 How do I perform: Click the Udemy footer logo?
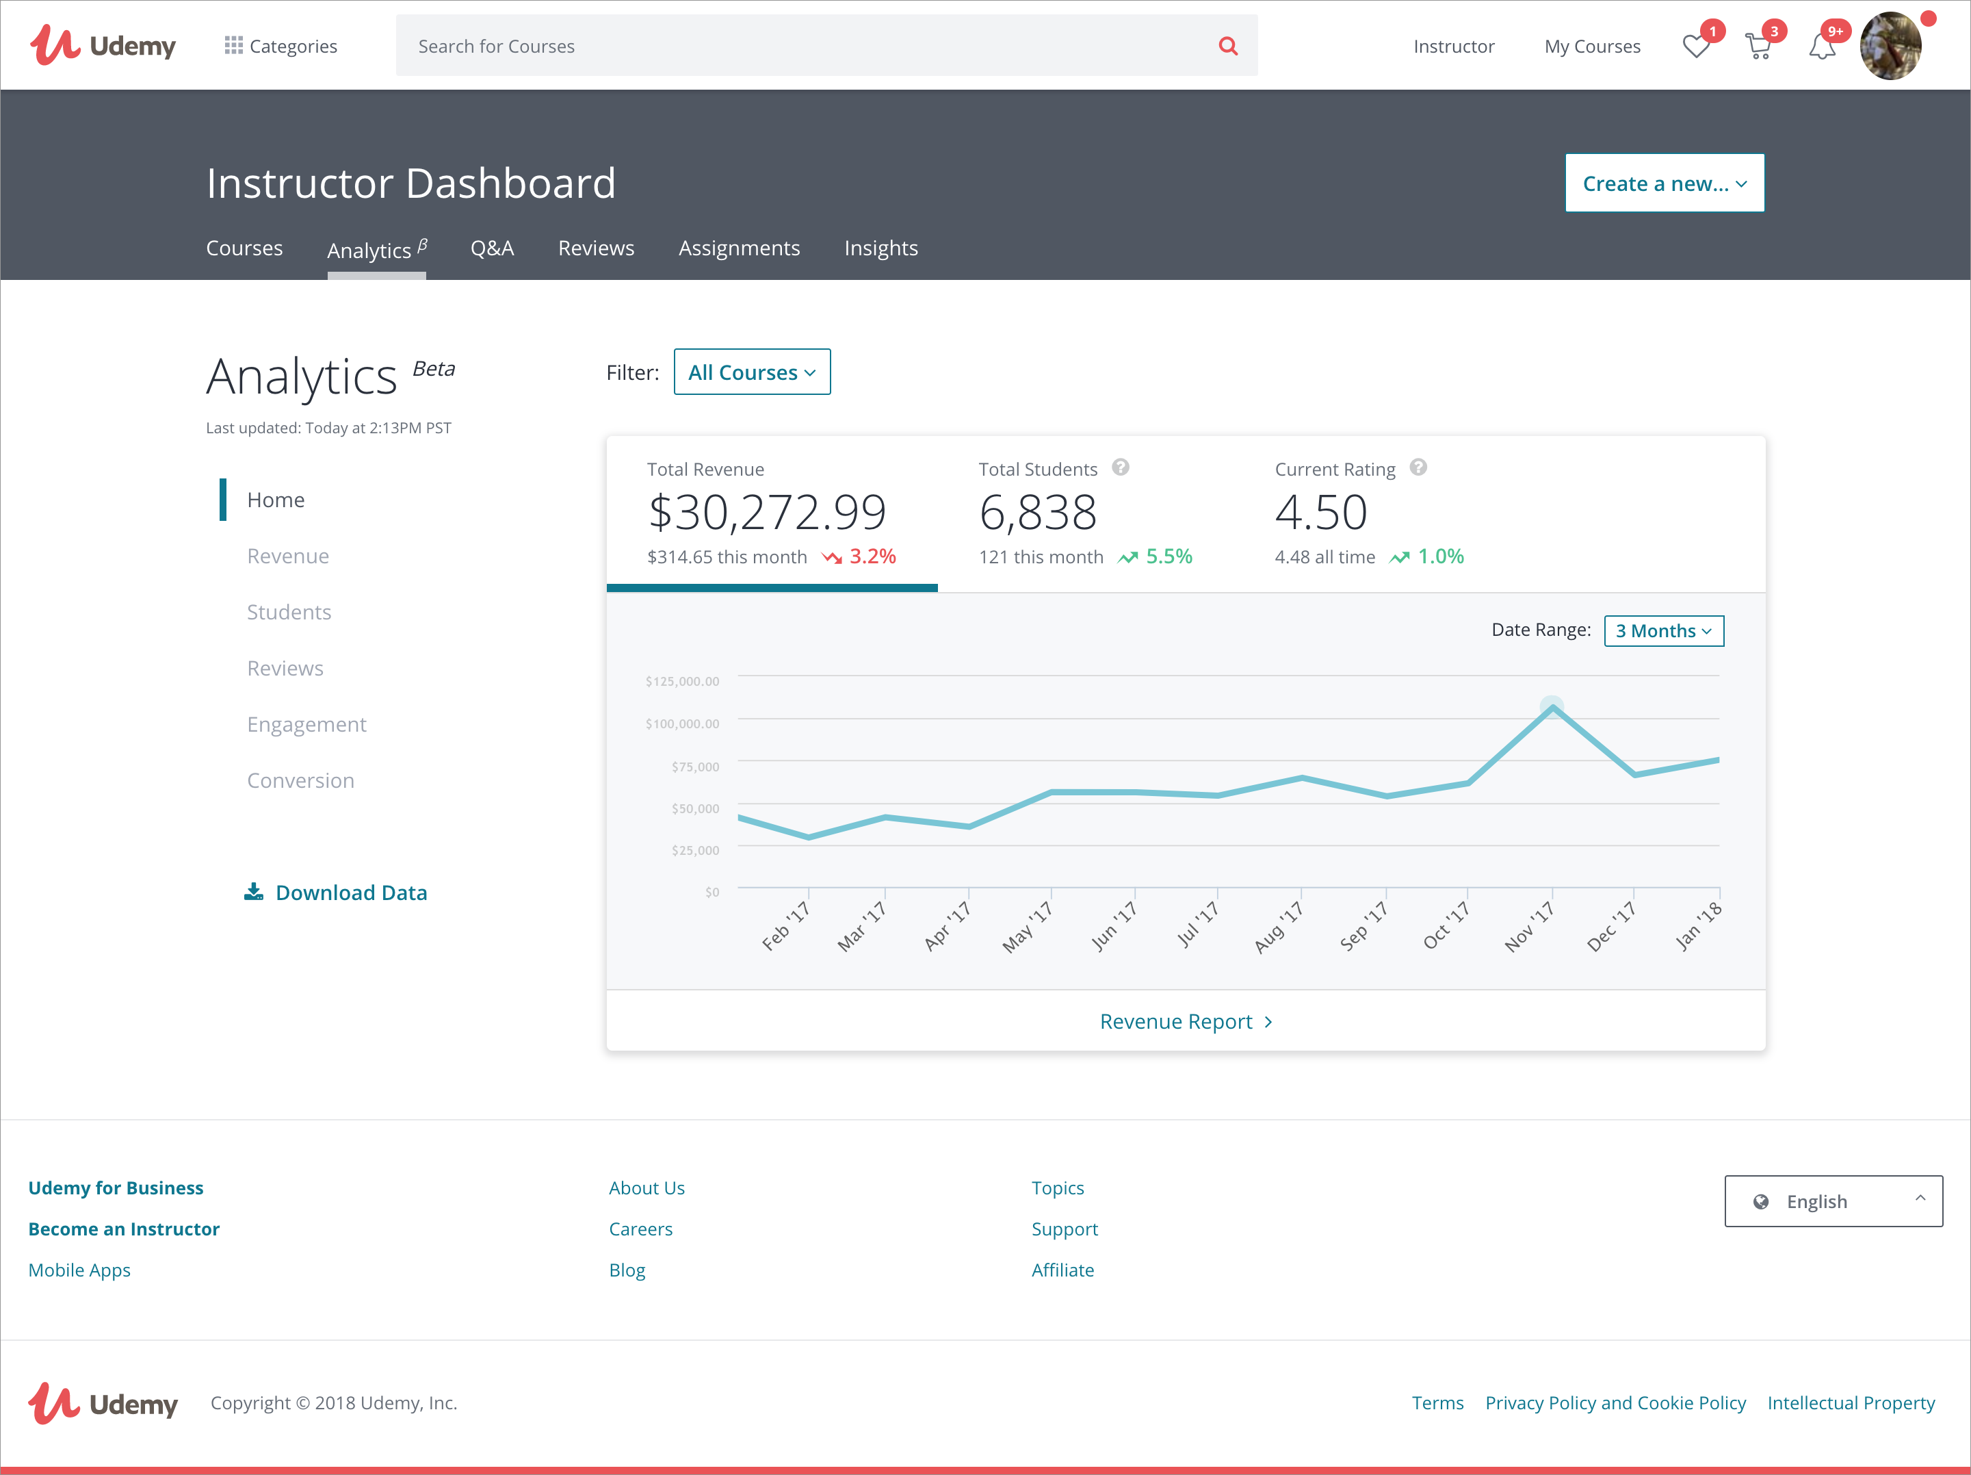click(103, 1403)
